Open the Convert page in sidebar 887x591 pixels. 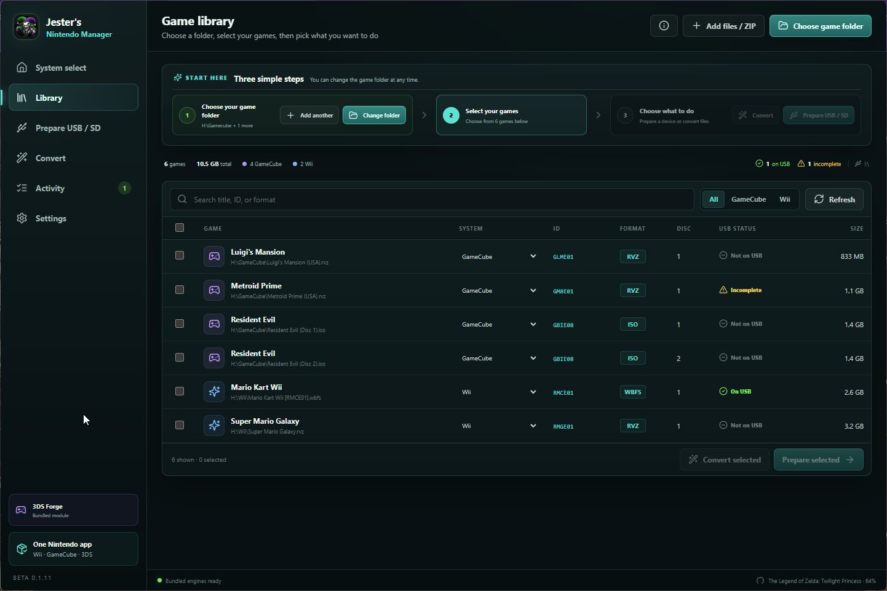point(73,158)
